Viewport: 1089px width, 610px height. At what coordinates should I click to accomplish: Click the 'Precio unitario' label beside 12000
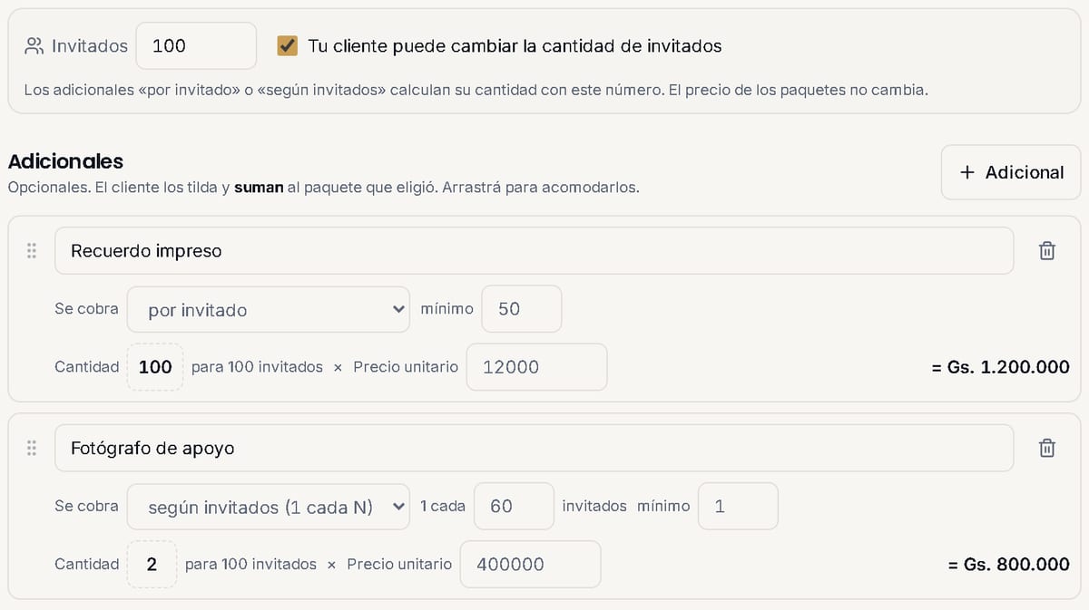[x=406, y=367]
